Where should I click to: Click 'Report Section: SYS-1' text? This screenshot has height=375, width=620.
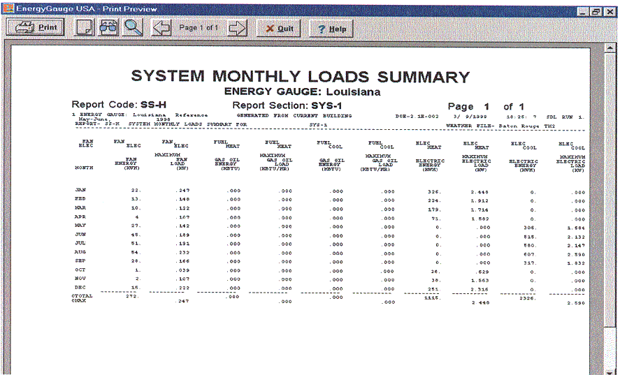click(287, 105)
